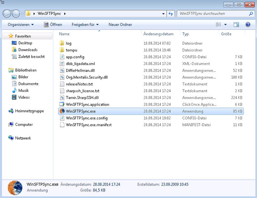Click Erstelldatum value '23.09.2009 10:45'

175,184
